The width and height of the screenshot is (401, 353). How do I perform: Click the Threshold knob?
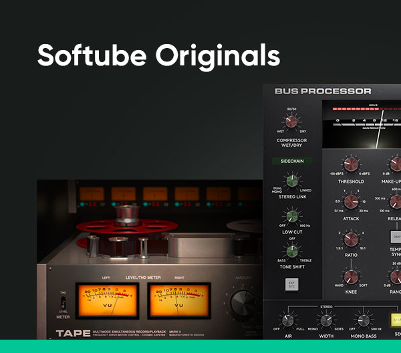click(x=351, y=164)
